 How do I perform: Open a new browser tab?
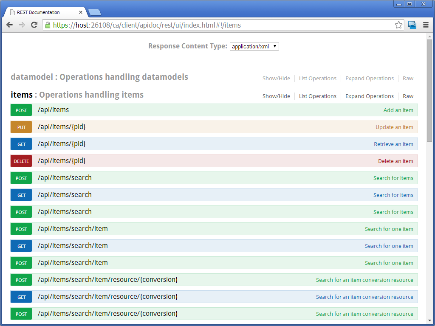tap(94, 12)
